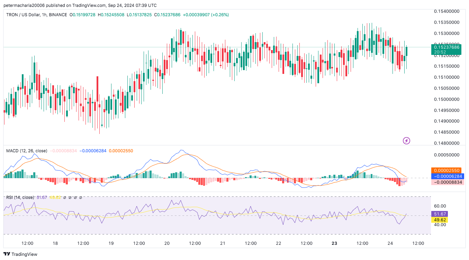Click the yellow 49.62 RSI scale tag
Screen dimensions: 469x260
(x=440, y=220)
